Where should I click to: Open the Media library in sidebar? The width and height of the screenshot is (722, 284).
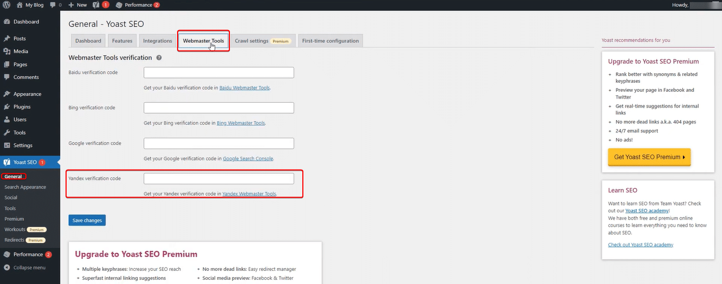point(21,52)
